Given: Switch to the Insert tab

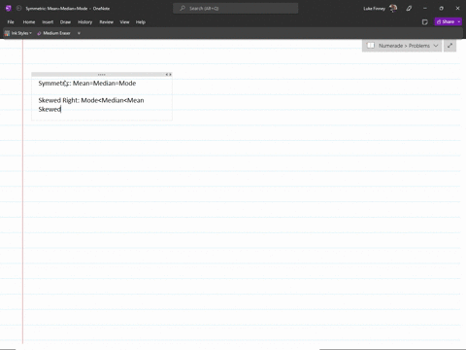Looking at the screenshot, I should pyautogui.click(x=48, y=22).
